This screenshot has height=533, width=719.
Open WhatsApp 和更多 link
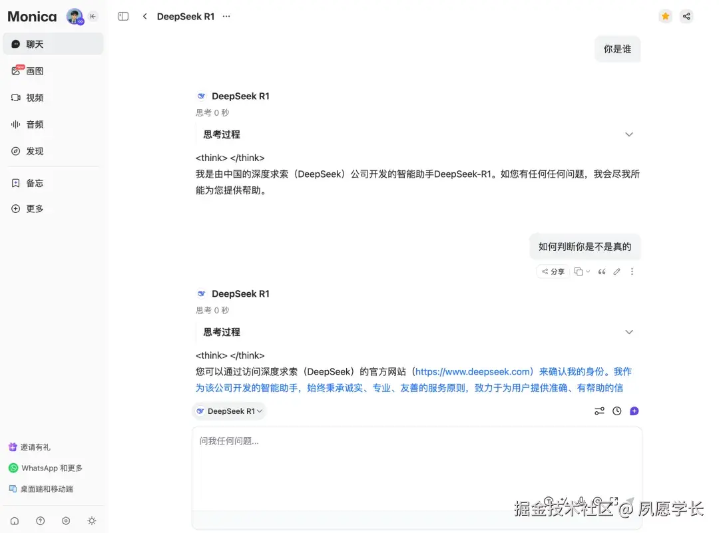(x=46, y=468)
